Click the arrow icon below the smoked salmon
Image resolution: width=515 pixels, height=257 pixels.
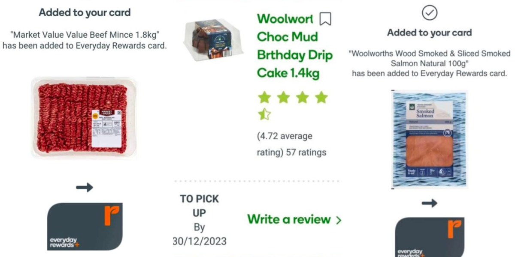pos(429,203)
